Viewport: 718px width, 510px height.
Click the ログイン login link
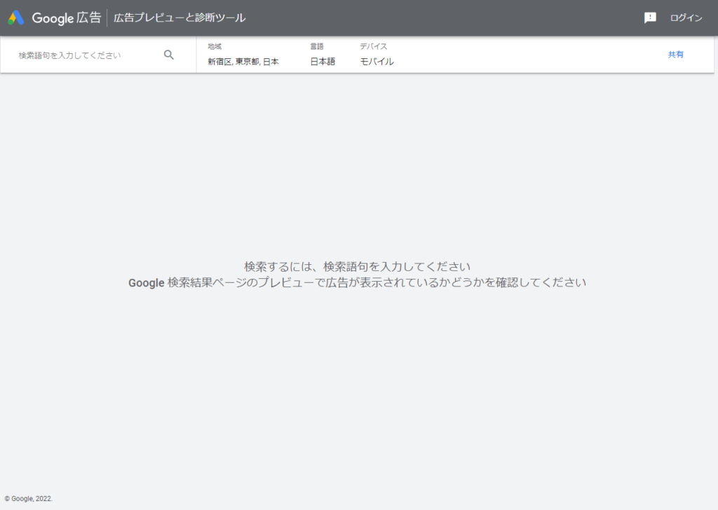pyautogui.click(x=686, y=18)
